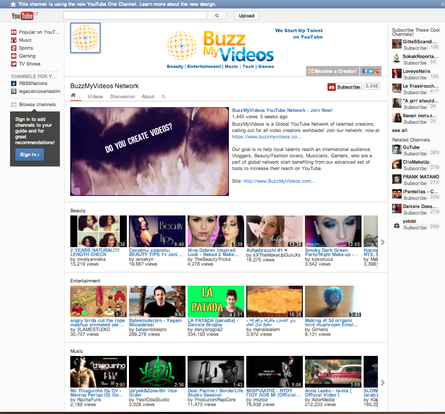Go to the channel Home tab icon
Screen dimensions: 445x414
coord(73,96)
